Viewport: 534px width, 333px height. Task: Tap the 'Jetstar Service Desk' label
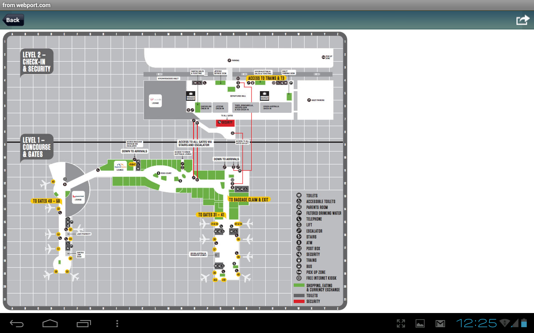(220, 72)
